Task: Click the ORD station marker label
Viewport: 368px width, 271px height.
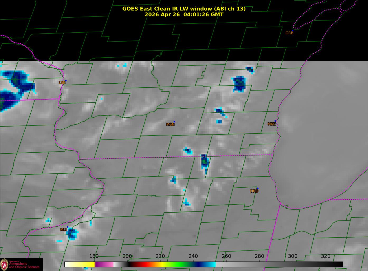Action: coord(254,191)
